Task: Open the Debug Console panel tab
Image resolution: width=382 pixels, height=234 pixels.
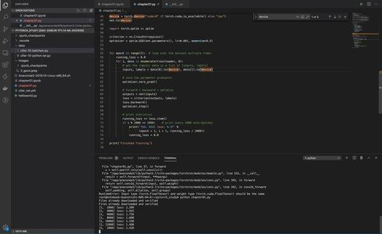Action: pyautogui.click(x=148, y=158)
